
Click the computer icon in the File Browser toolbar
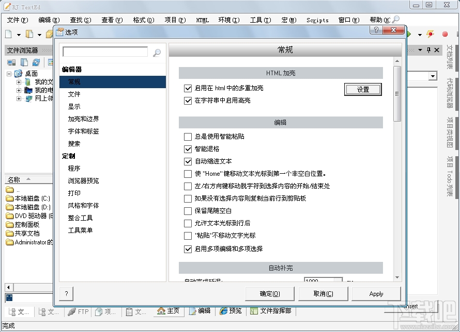pos(11,62)
